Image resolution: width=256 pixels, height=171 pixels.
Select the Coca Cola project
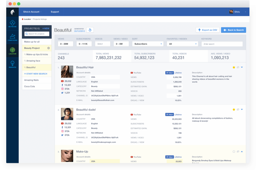37,86
